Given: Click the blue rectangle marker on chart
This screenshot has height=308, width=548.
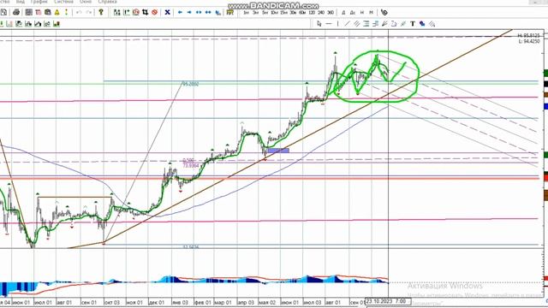Looking at the screenshot, I should pos(278,151).
